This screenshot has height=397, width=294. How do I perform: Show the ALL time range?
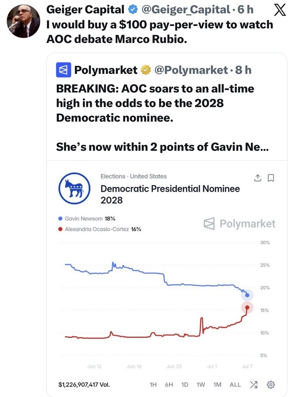point(235,385)
